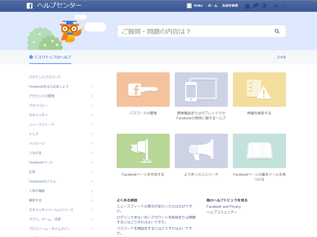317x237 pixels.
Task: Open the ニュースフィード sidebar label
Action: tap(42, 124)
